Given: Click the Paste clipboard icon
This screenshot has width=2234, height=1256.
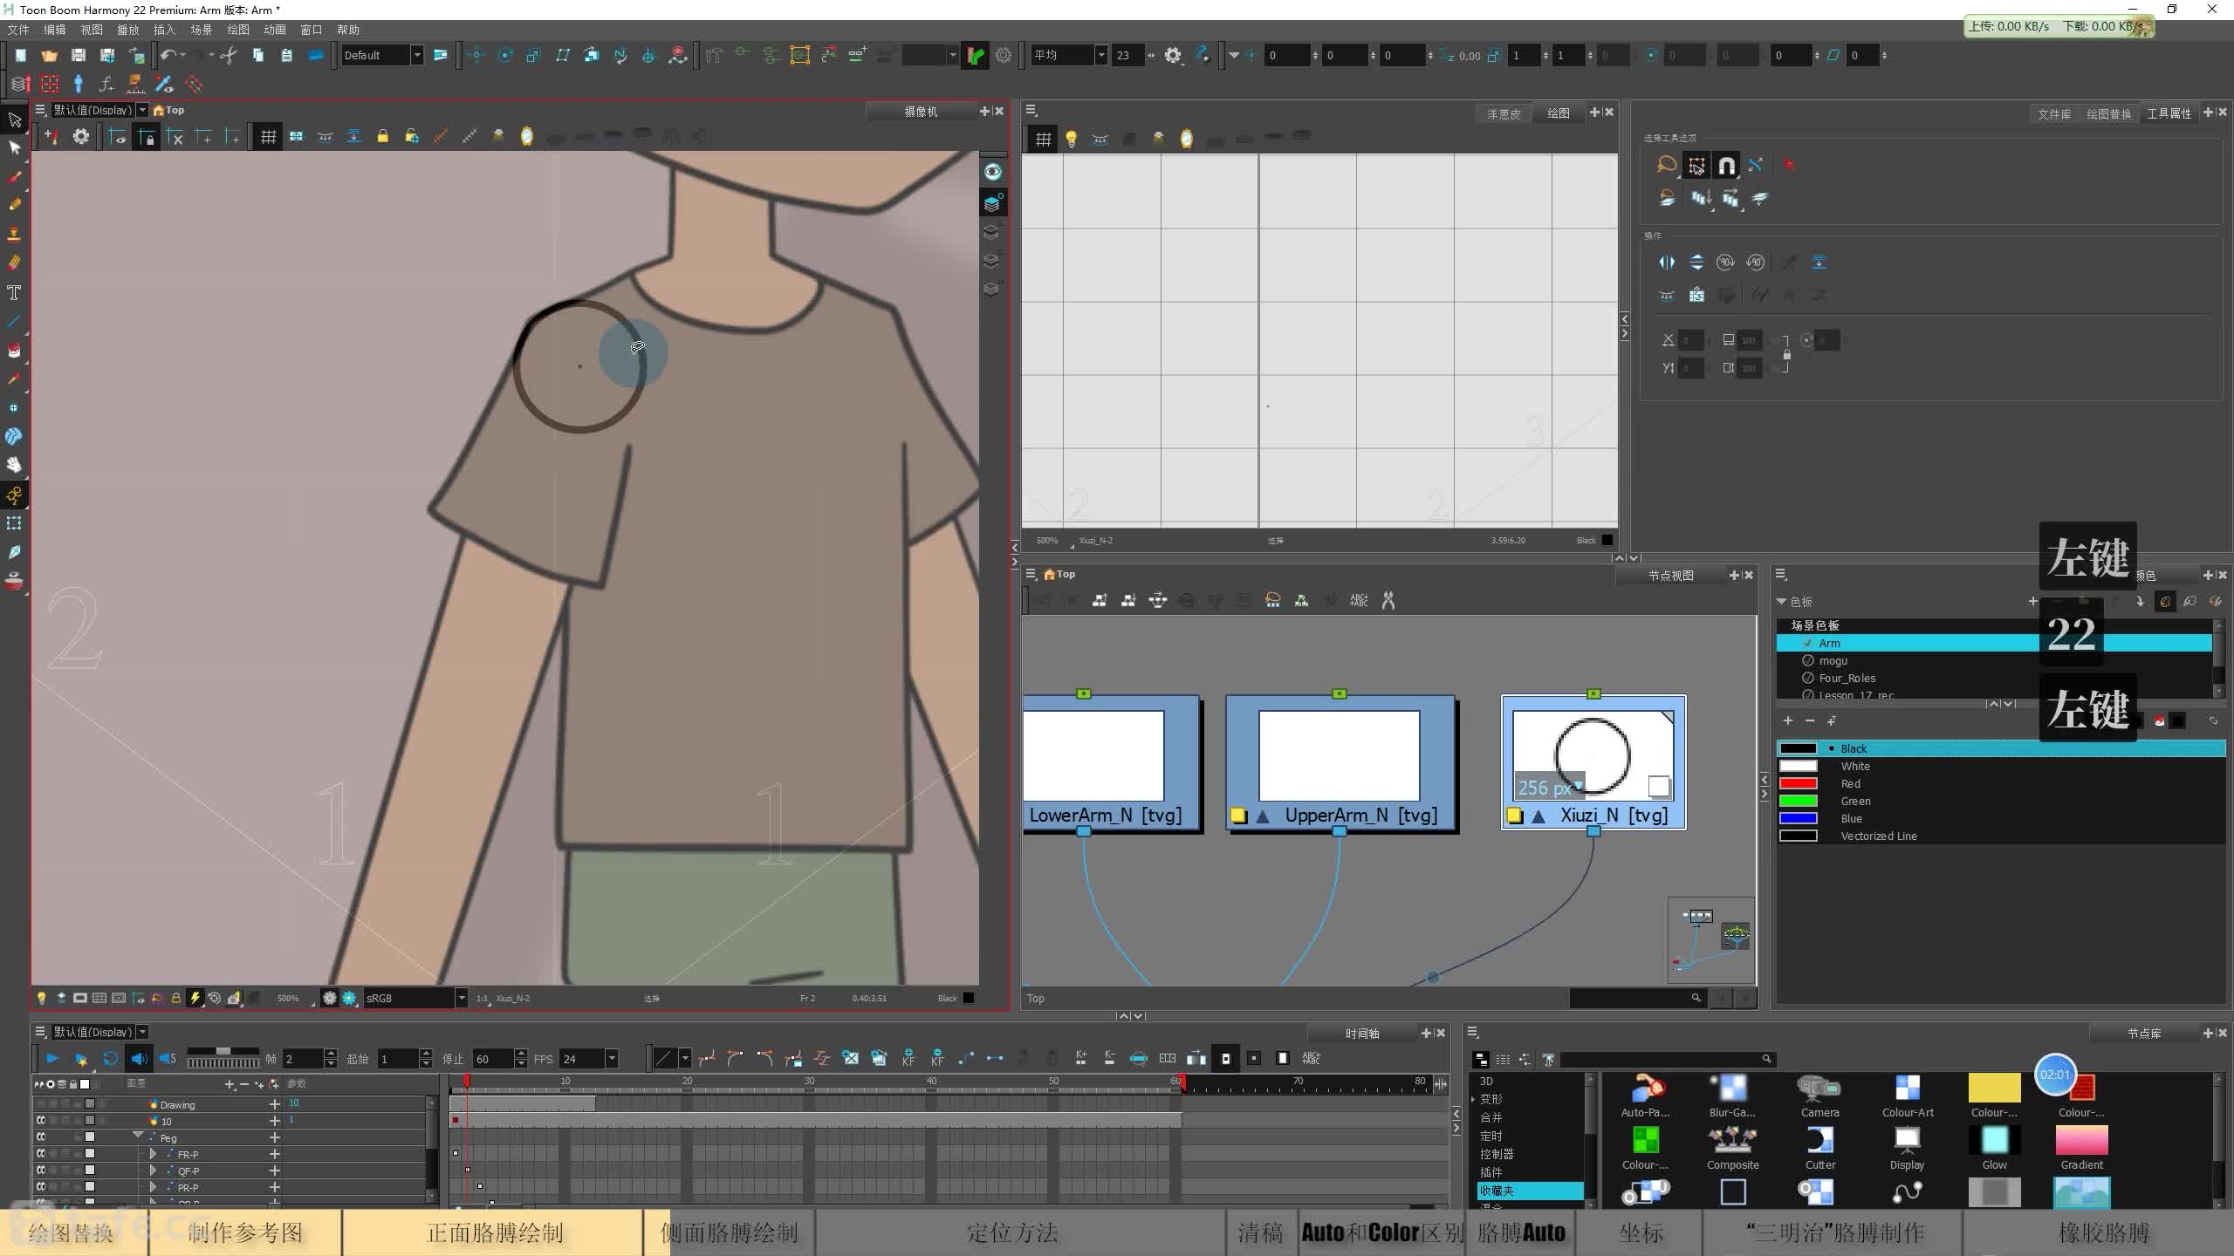Looking at the screenshot, I should 286,55.
